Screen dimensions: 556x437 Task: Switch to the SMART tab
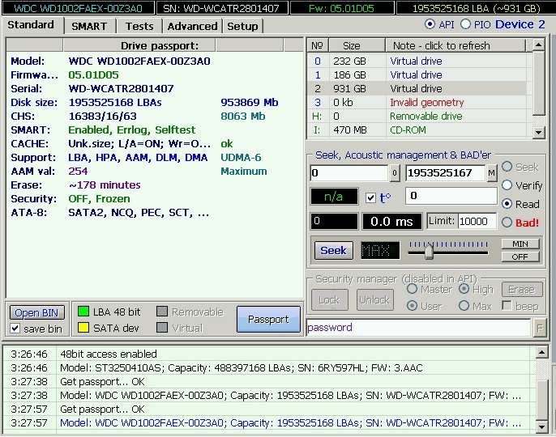coord(89,26)
